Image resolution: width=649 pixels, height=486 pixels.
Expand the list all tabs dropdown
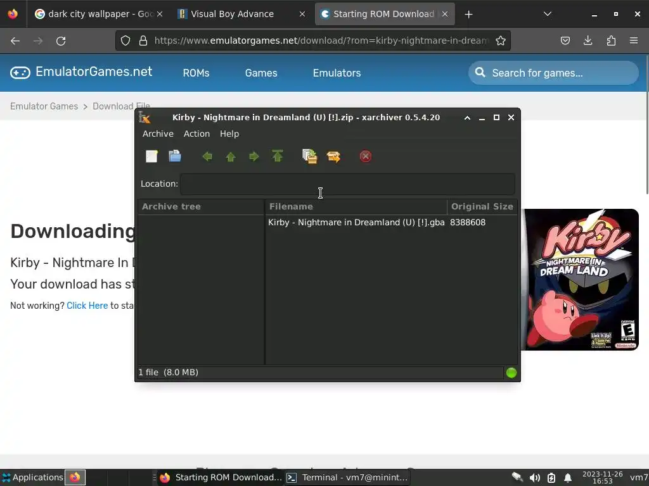coord(548,14)
